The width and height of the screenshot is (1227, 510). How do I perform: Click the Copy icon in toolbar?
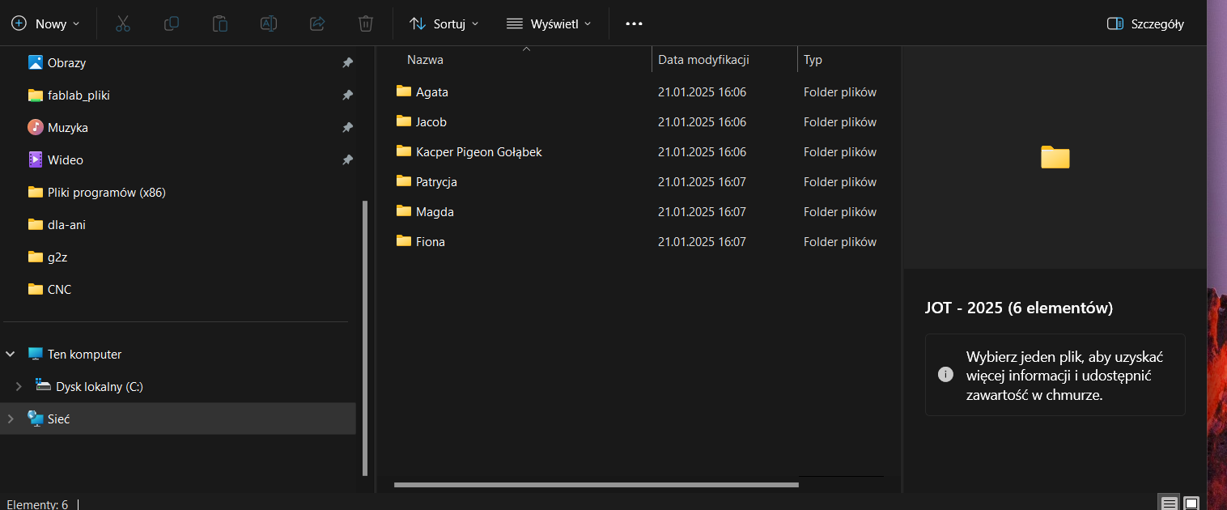click(172, 23)
